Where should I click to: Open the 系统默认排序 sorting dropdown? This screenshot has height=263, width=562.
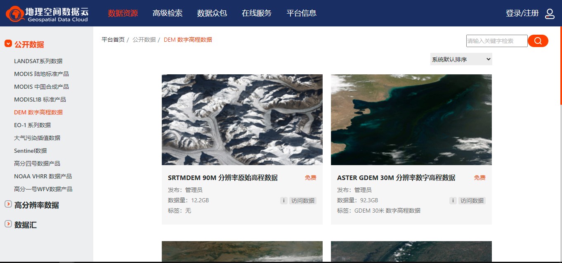460,59
